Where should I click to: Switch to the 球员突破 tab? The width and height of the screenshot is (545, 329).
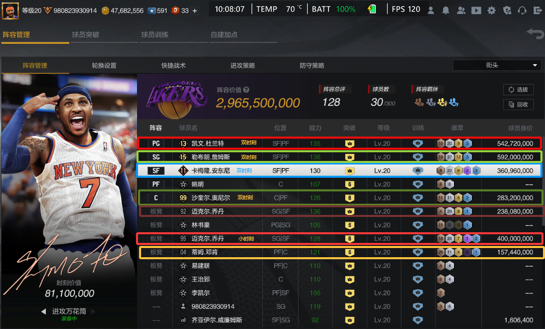(x=85, y=35)
